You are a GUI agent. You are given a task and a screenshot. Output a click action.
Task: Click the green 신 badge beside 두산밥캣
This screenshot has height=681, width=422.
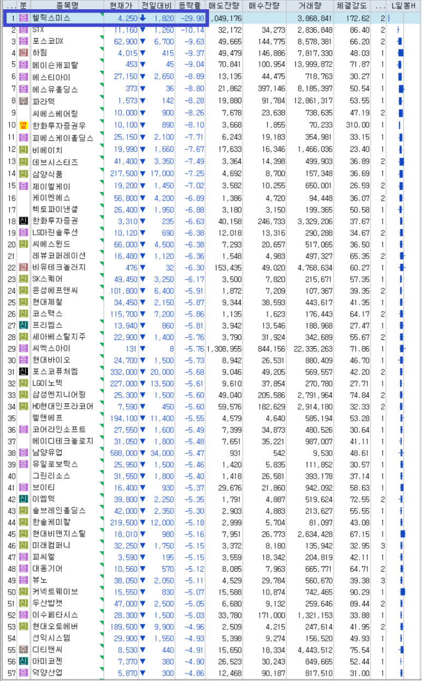click(x=23, y=603)
